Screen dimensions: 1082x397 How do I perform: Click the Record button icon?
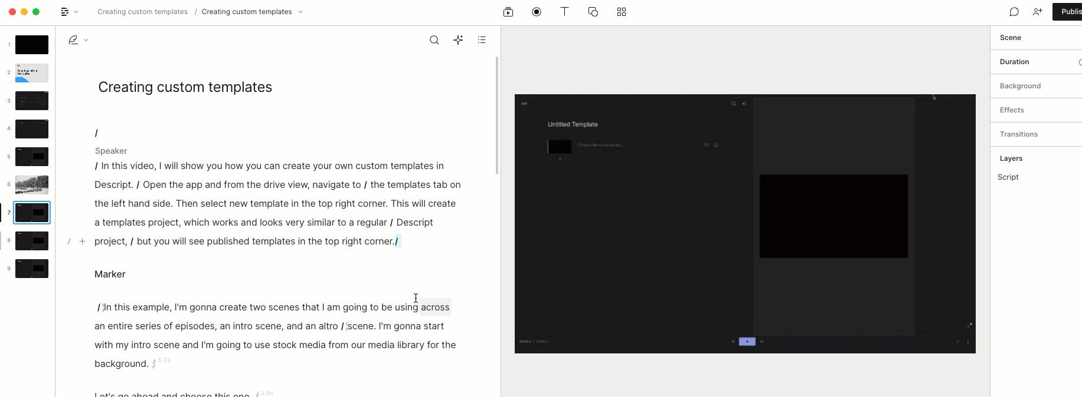537,12
